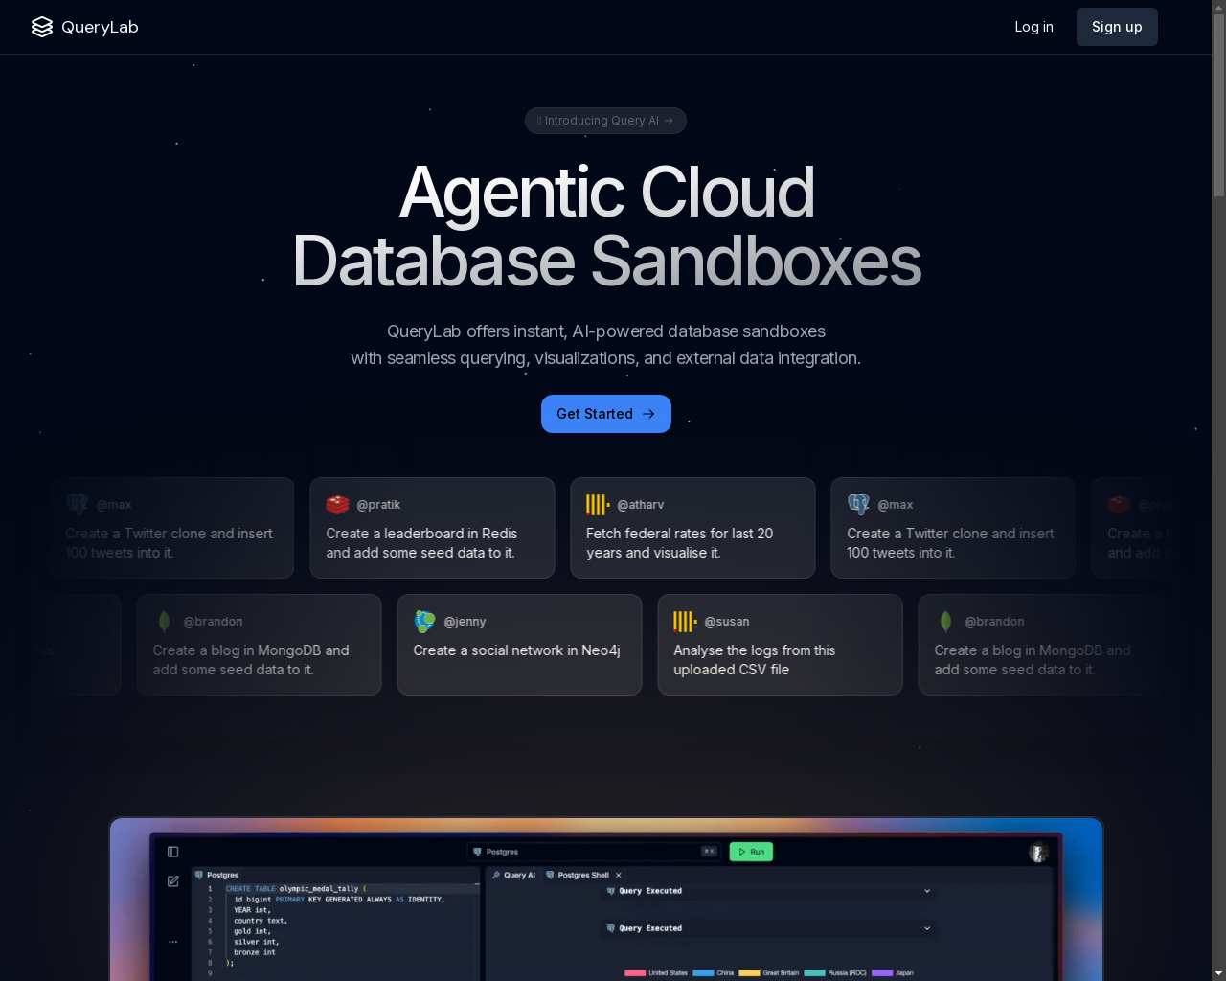Toggle the sidebar panel icon in product preview
Image resolution: width=1226 pixels, height=981 pixels.
click(x=173, y=852)
